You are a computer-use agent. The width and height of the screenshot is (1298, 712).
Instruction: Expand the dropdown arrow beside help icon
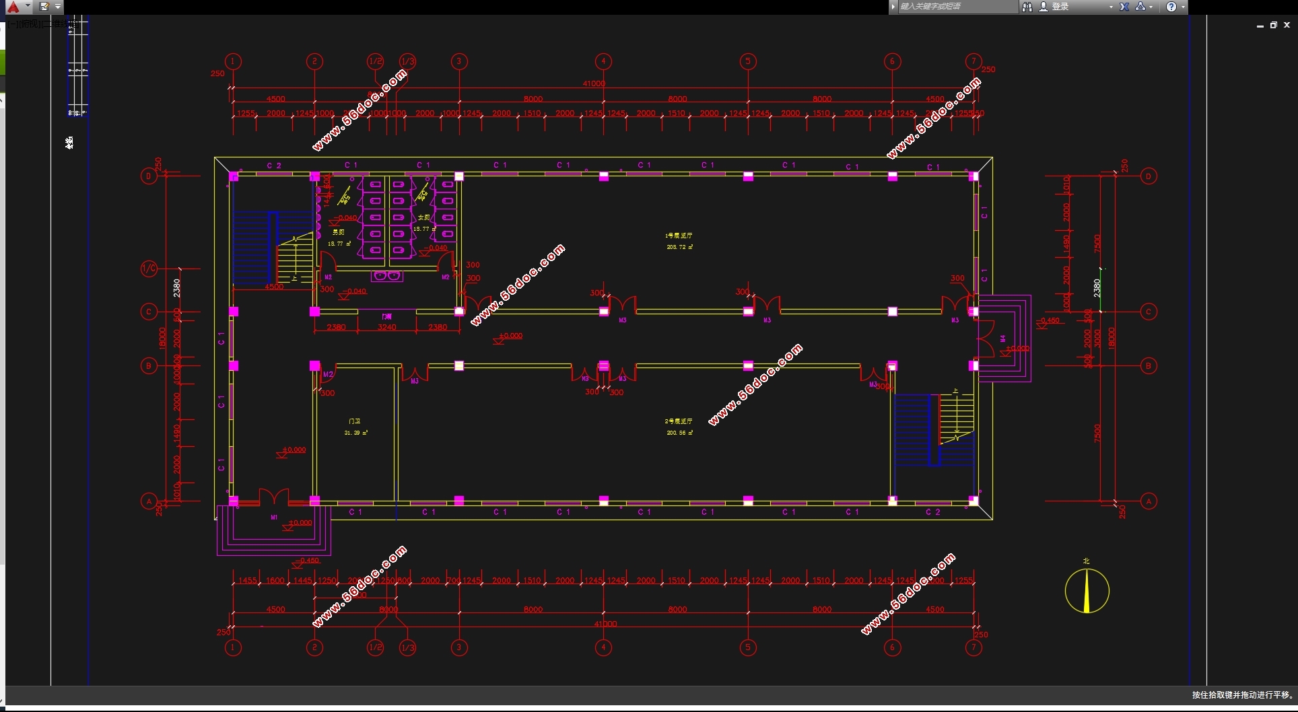click(x=1183, y=7)
